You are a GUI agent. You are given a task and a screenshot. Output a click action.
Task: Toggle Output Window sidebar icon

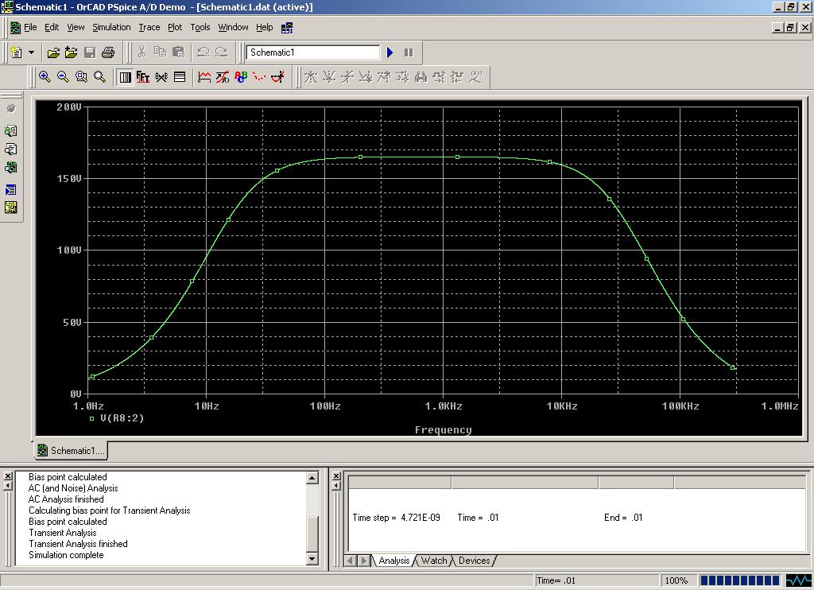click(10, 190)
